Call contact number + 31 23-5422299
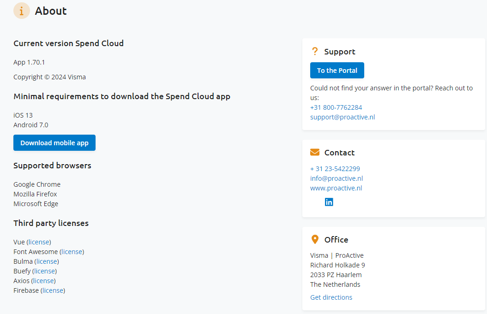The image size is (487, 314). [335, 169]
